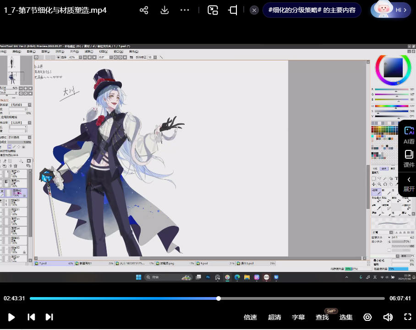Download the video using download icon
Screen dimensions: 416x330
(164, 10)
